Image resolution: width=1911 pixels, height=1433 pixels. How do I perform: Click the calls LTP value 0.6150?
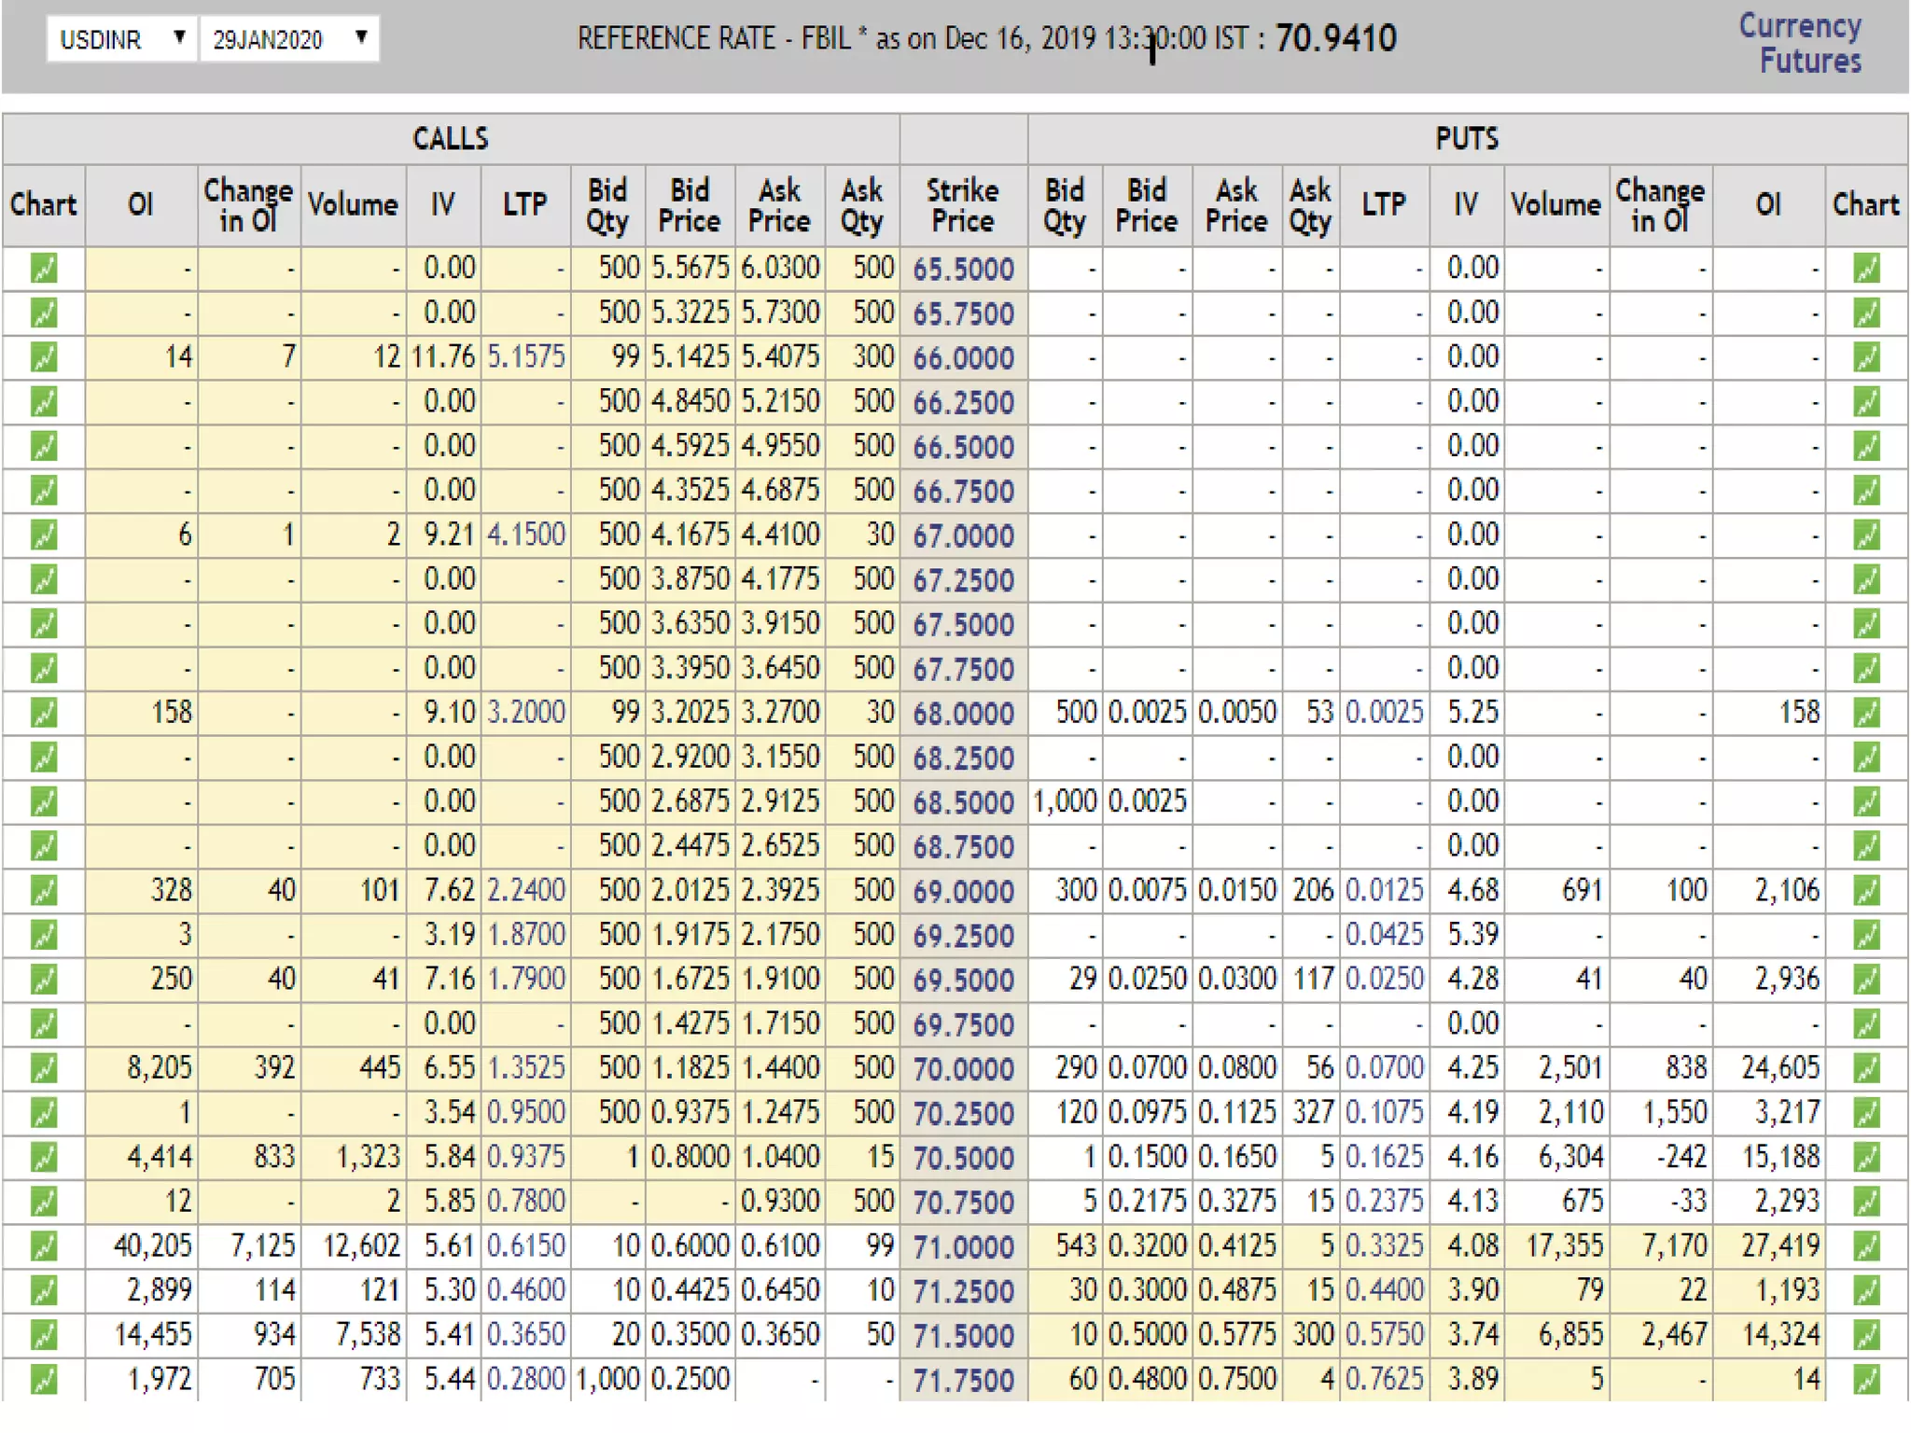click(526, 1246)
